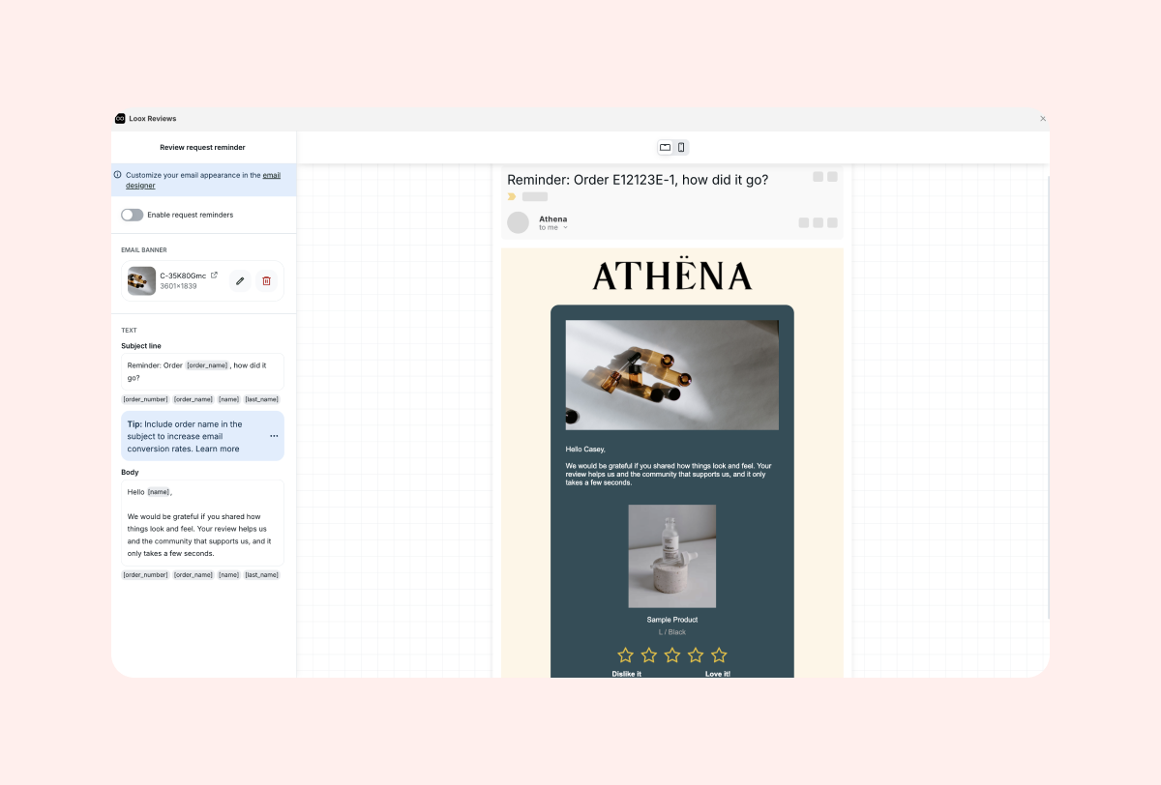Switch to desktop preview mode

coord(665,148)
